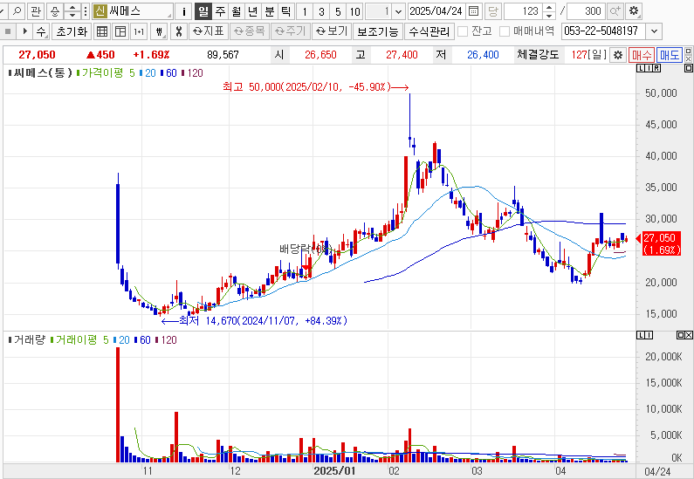
Task: Toggle the 종목 sync button
Action: click(x=250, y=31)
